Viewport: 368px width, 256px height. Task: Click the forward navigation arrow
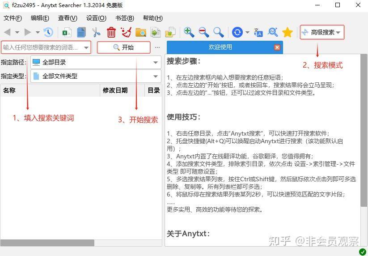coord(28,32)
